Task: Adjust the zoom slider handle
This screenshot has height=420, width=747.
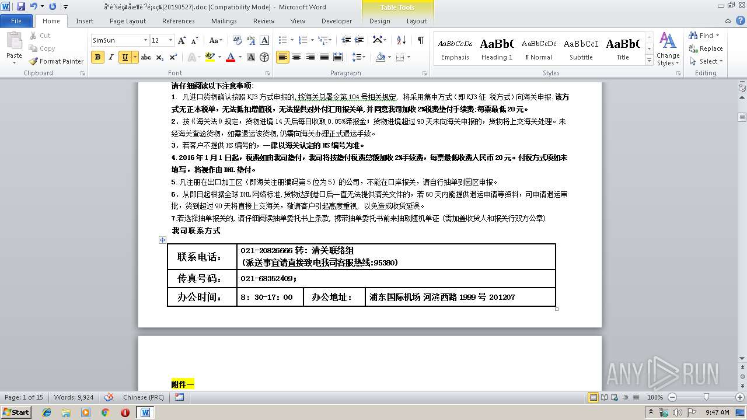Action: (706, 397)
